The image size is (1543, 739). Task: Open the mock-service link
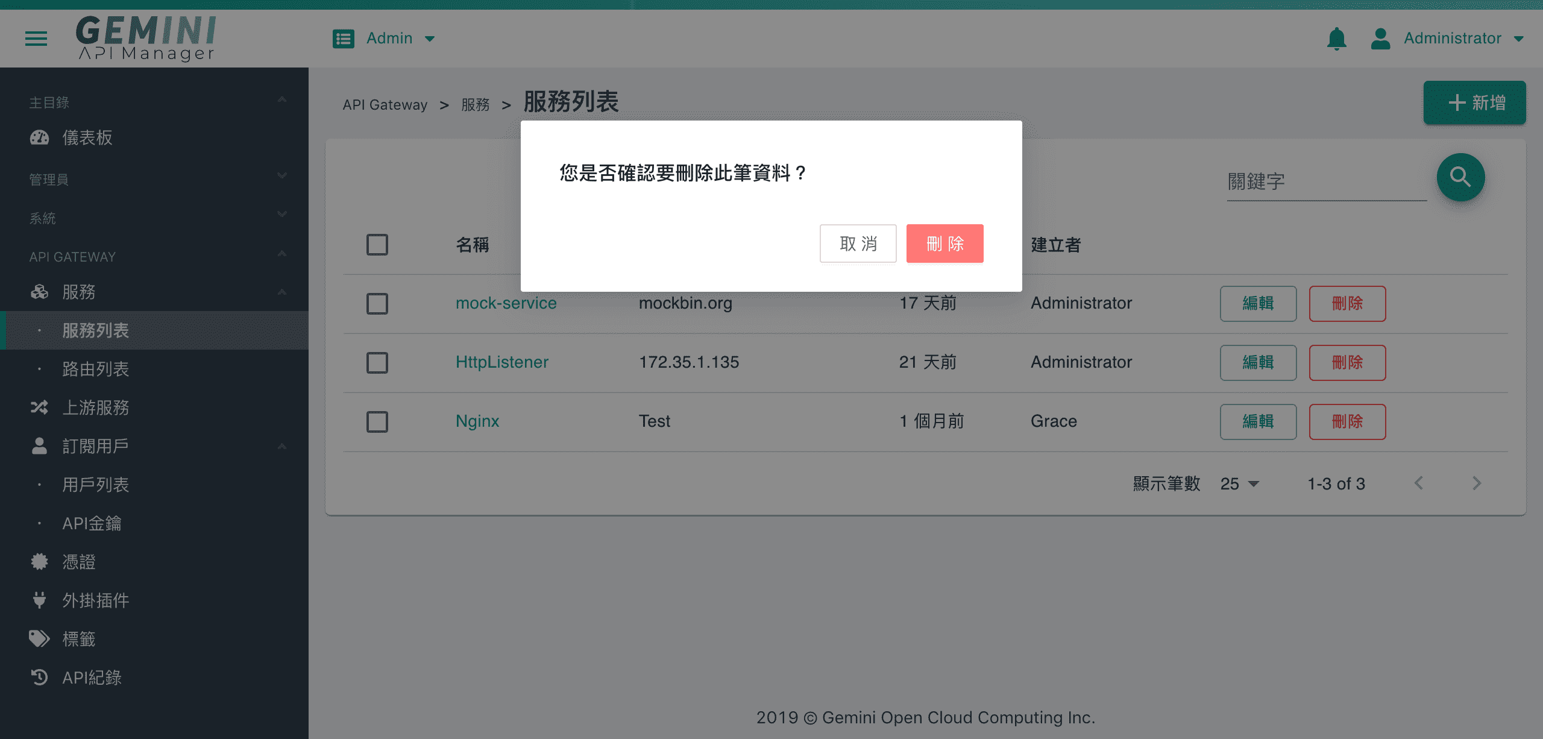(506, 303)
